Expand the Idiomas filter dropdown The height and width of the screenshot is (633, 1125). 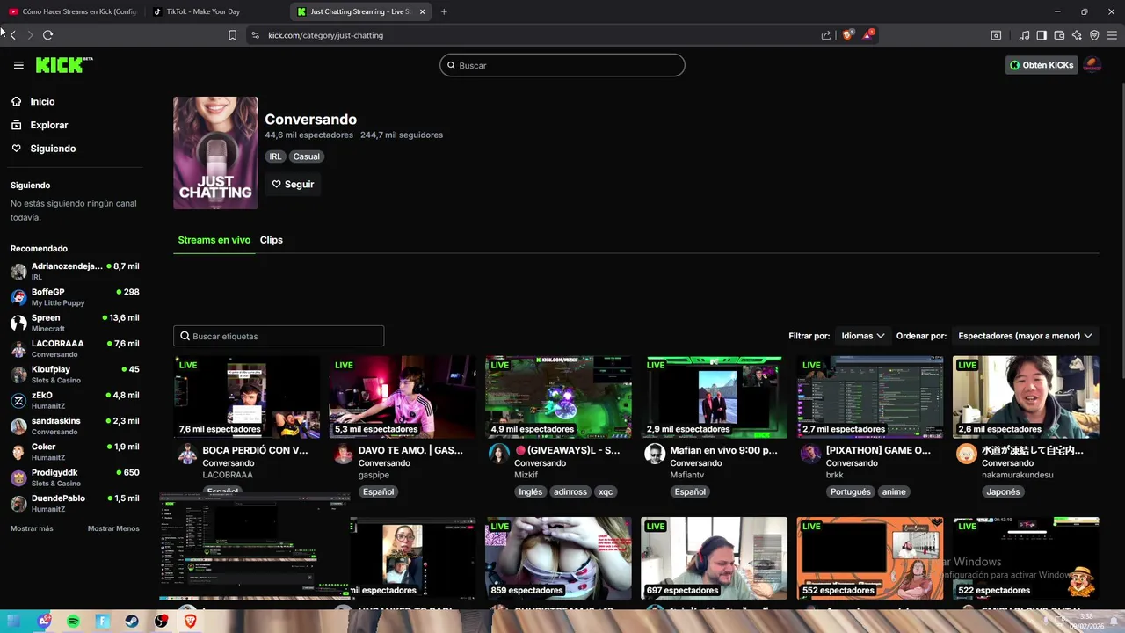tap(863, 336)
